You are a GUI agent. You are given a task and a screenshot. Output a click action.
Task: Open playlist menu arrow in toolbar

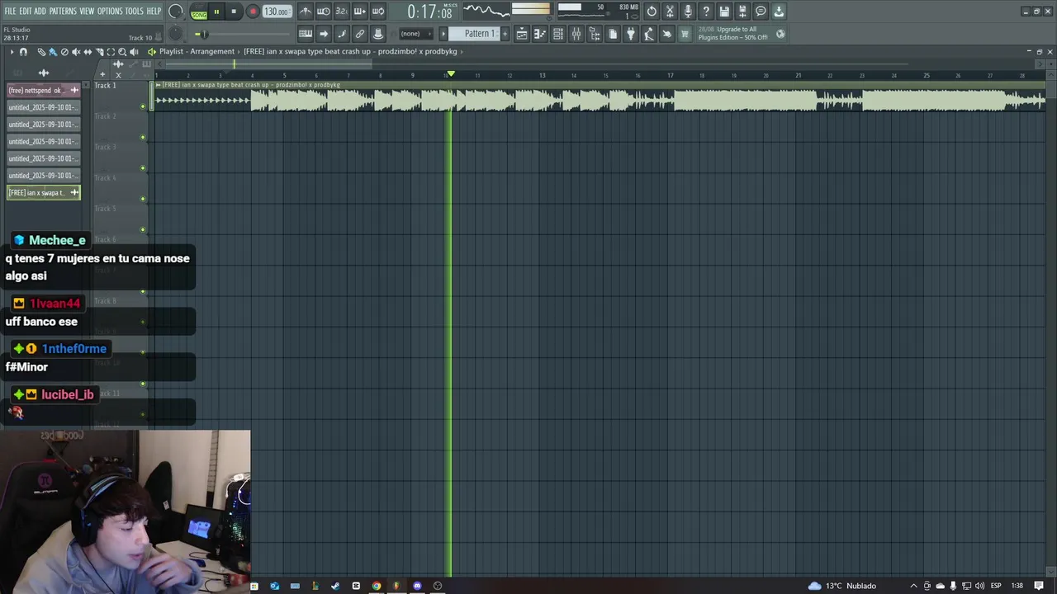(12, 52)
